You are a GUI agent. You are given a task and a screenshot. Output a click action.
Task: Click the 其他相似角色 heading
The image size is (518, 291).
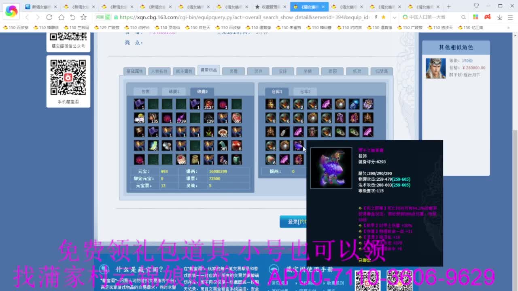[456, 47]
